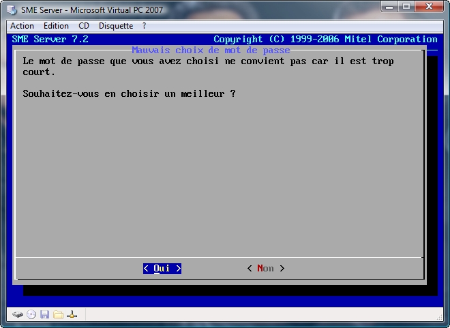Open the ? help menu

point(144,26)
